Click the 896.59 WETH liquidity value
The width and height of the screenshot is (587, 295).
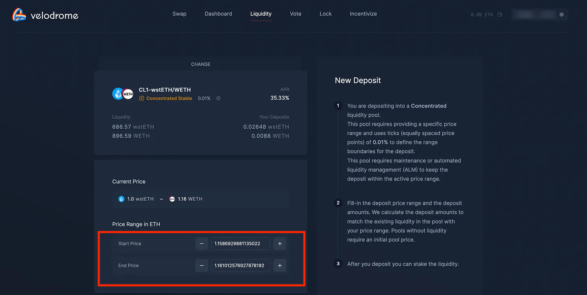[x=131, y=136]
